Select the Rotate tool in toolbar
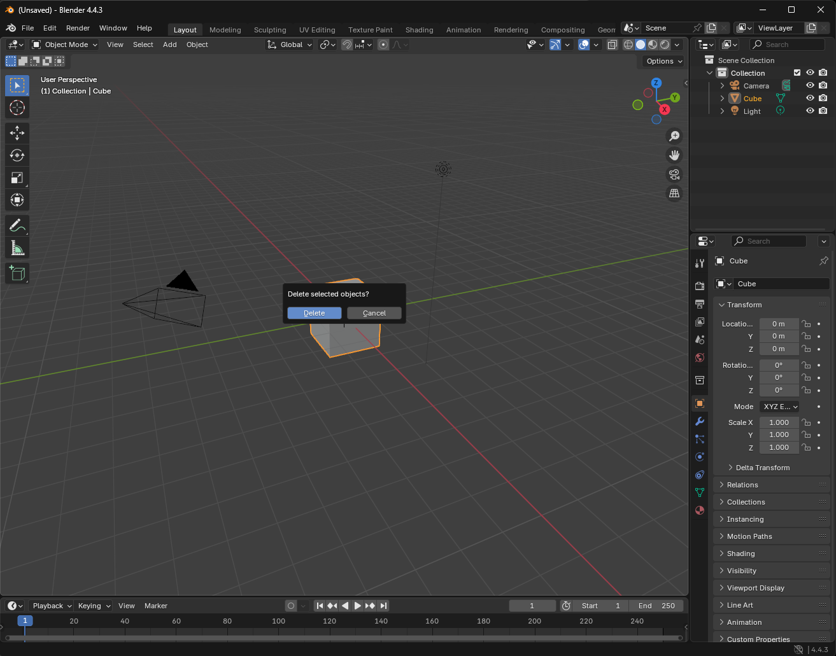Screen dimensions: 836x656 (x=17, y=155)
